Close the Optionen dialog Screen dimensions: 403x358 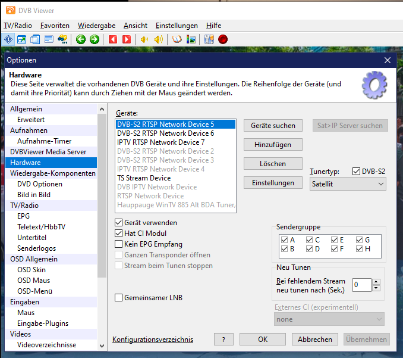[x=388, y=60]
